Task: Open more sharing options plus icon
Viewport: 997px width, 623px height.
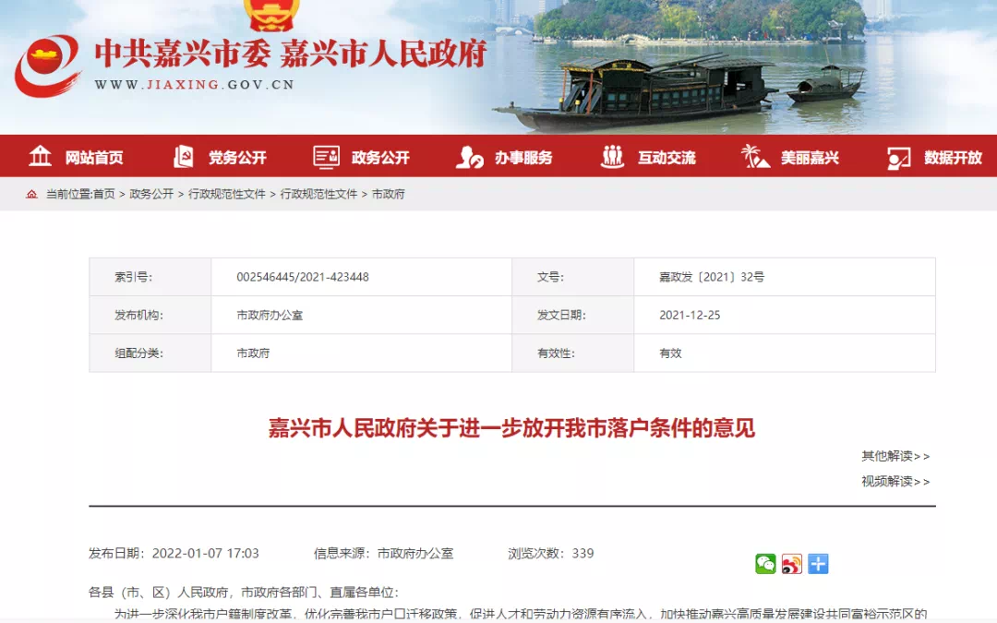Action: click(818, 563)
